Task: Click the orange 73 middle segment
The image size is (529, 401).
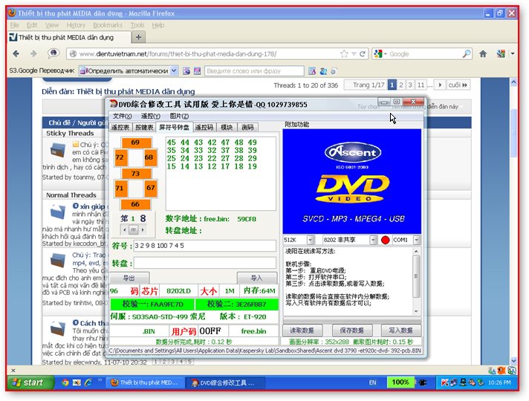Action: 136,174
